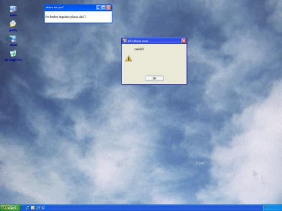The image size is (282, 211).
Task: Open the start menu
Action: (10, 208)
